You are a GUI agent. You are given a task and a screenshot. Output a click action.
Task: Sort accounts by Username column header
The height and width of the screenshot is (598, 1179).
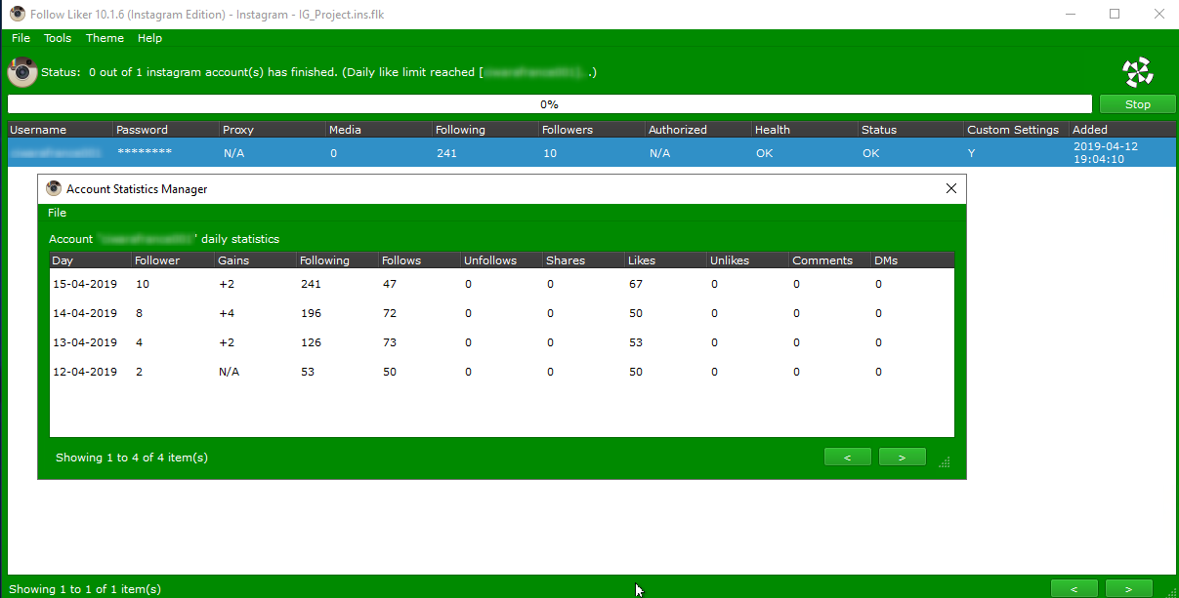click(x=61, y=130)
